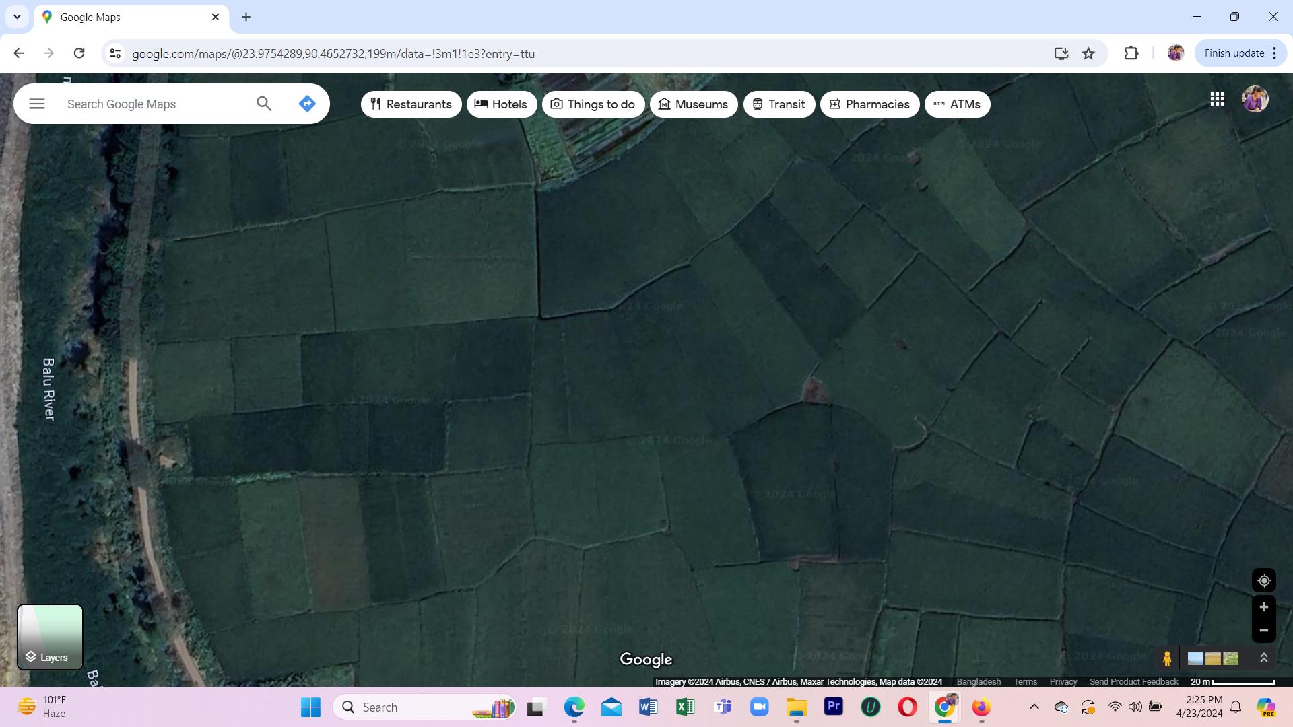Show your location on the map

tap(1263, 580)
